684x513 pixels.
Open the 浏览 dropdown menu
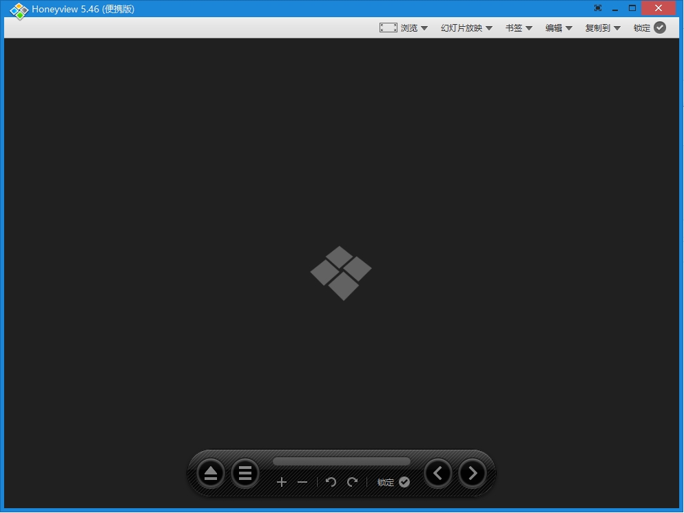[414, 28]
